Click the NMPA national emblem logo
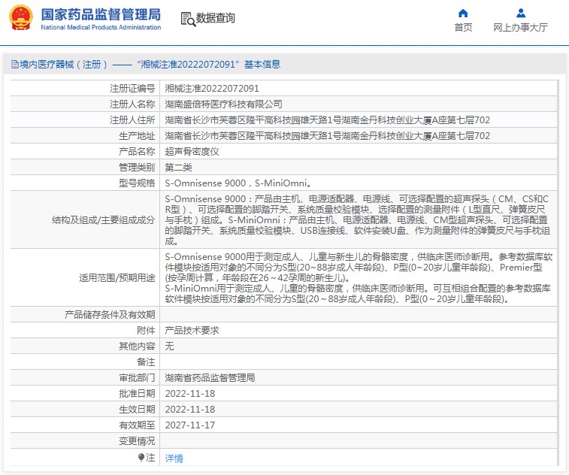Viewport: 569px width, 475px height. 20,18
